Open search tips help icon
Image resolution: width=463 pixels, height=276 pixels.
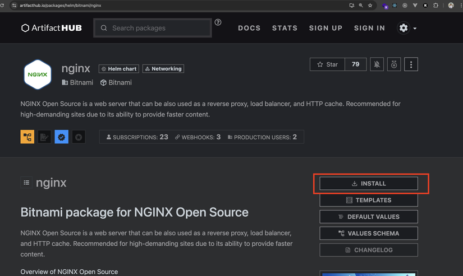218,22
